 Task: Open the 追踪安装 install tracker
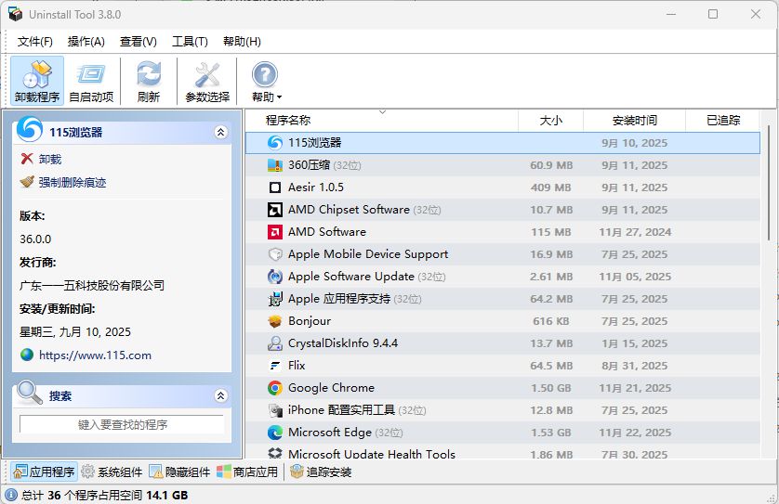point(321,472)
